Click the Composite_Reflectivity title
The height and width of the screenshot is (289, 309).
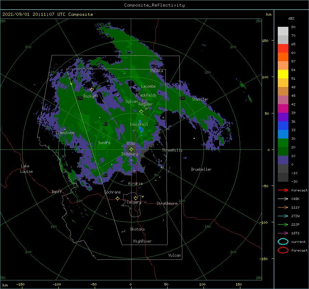pyautogui.click(x=154, y=5)
